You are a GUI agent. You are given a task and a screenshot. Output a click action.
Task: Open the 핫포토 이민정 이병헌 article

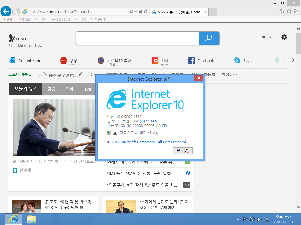coord(68,204)
